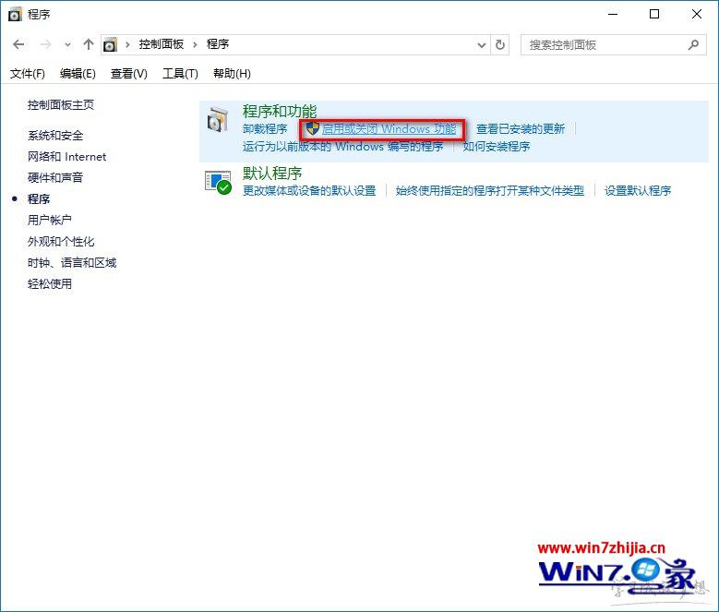719x612 pixels.
Task: Click the forward navigation arrow
Action: 45,44
